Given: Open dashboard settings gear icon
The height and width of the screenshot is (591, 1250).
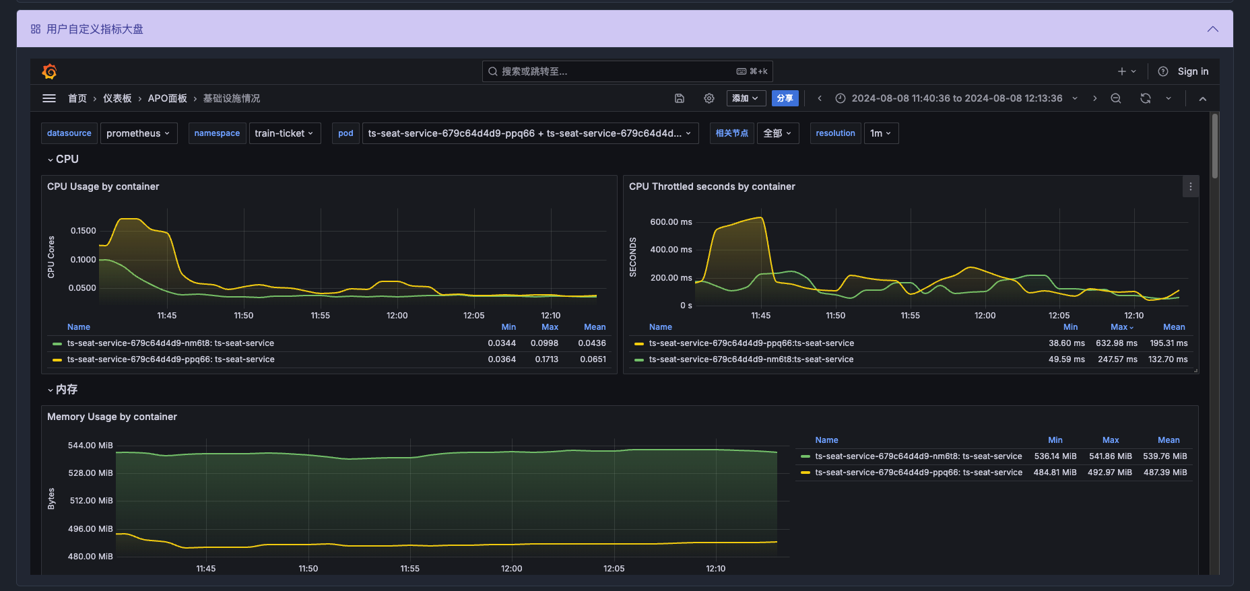Looking at the screenshot, I should [709, 98].
